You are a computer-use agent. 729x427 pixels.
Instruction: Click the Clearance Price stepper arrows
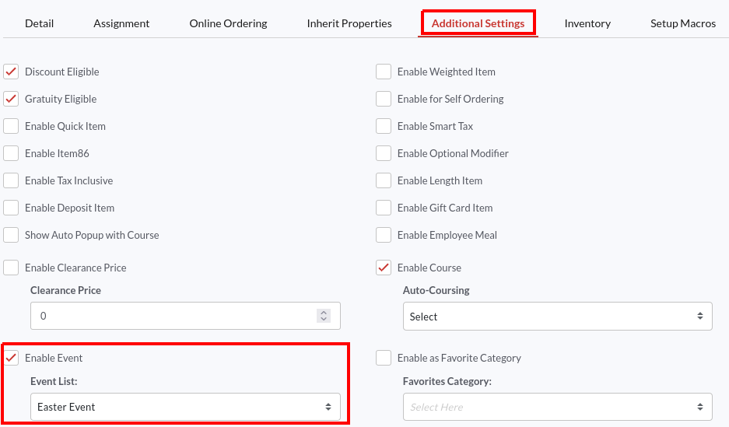click(x=324, y=316)
